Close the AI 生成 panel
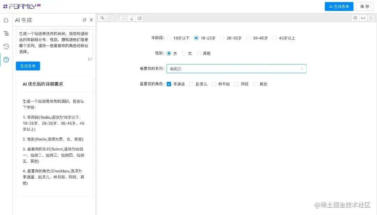 [x=91, y=20]
